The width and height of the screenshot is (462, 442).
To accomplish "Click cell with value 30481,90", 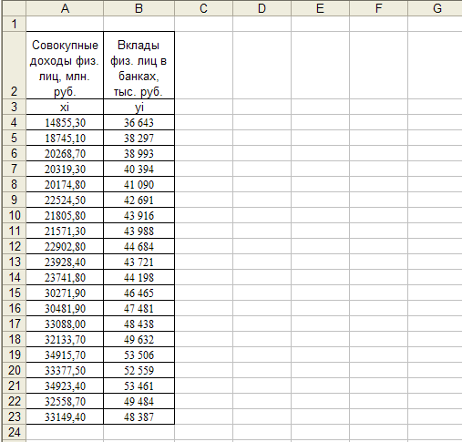I will click(x=65, y=308).
